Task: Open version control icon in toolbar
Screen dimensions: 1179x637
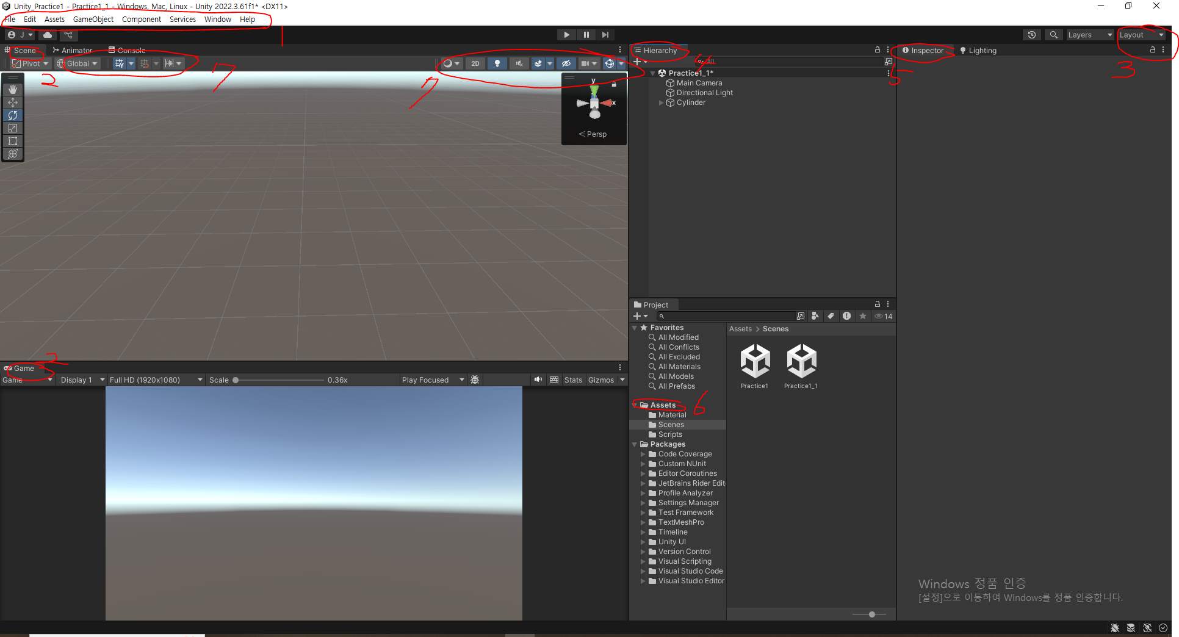Action: (x=68, y=35)
